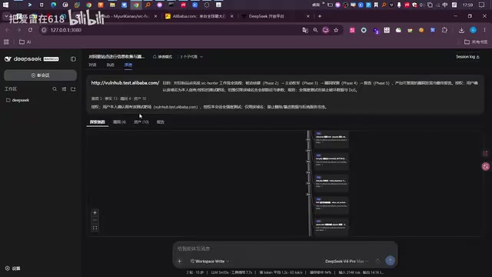Open the DeepSeek V4-Pro Max model dropdown

[347, 262]
